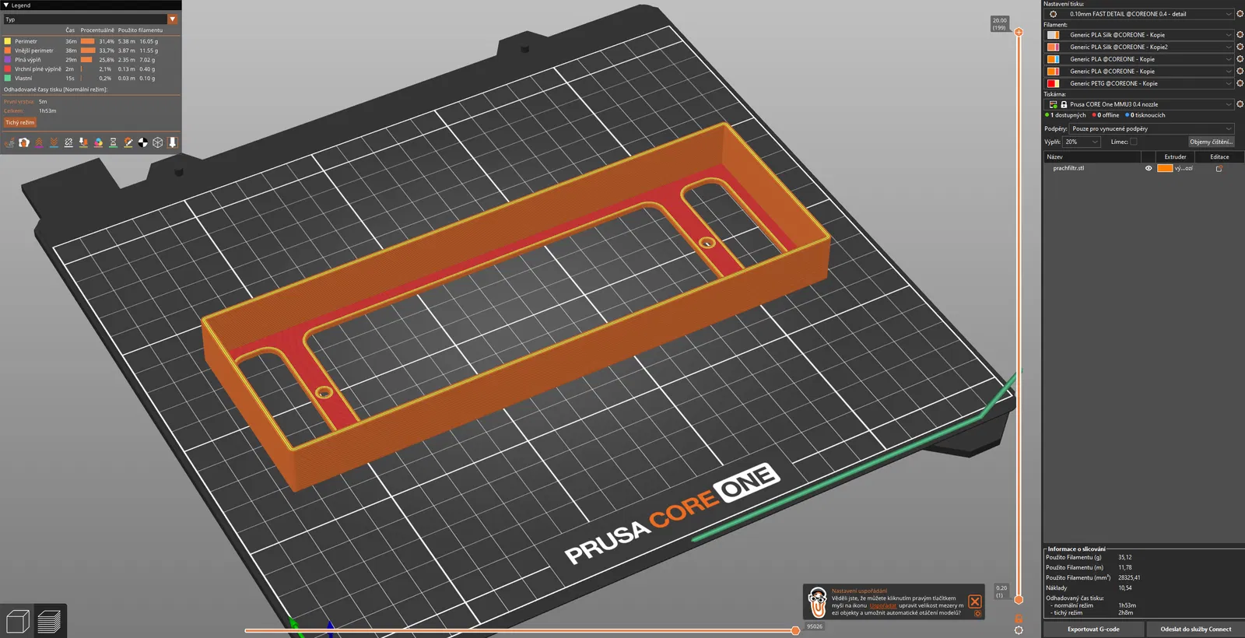Open the Typ view type dropdown
This screenshot has width=1245, height=638.
(x=90, y=19)
